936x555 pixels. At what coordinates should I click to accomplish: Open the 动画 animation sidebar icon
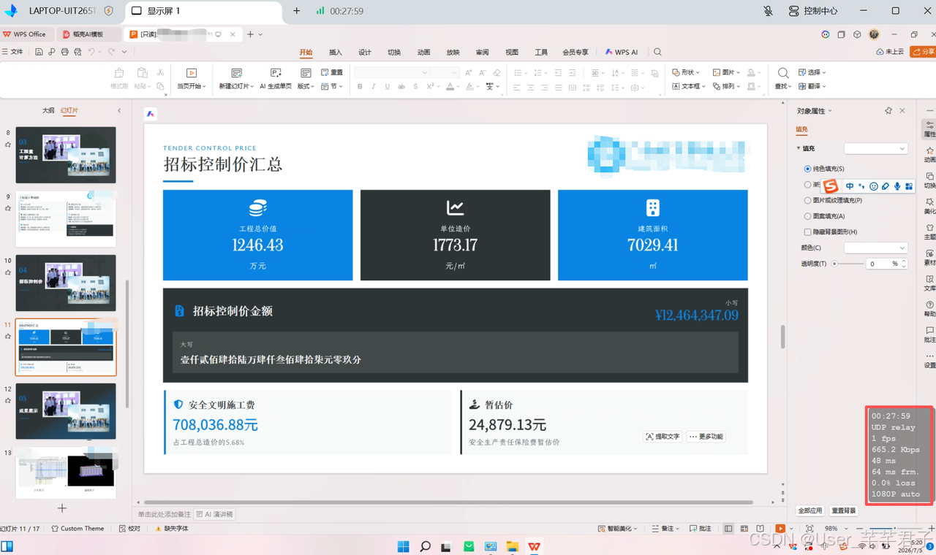click(x=929, y=154)
